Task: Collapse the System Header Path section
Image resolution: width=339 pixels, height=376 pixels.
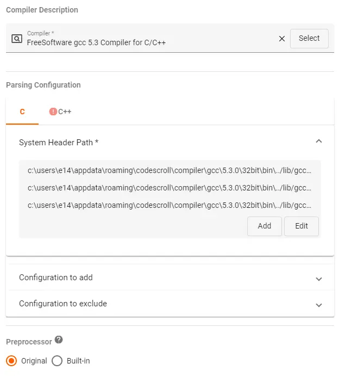Action: pos(319,141)
